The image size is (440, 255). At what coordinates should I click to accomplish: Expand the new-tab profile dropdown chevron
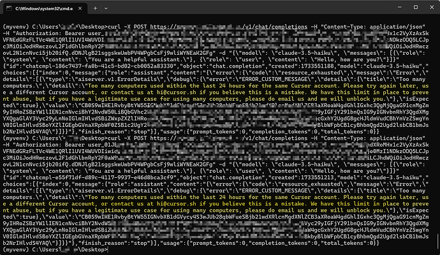point(106,8)
